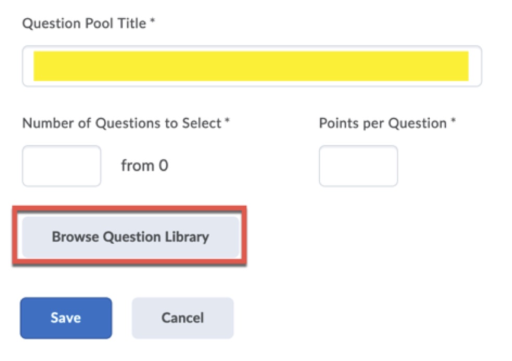This screenshot has width=512, height=361.
Task: Click the "Points per Question" label
Action: click(x=383, y=123)
